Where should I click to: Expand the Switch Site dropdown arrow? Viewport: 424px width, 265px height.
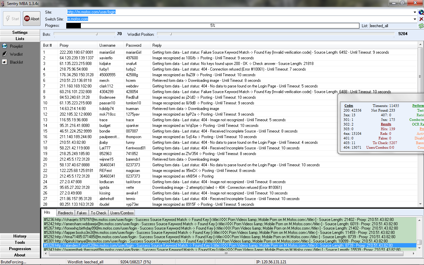(x=415, y=19)
